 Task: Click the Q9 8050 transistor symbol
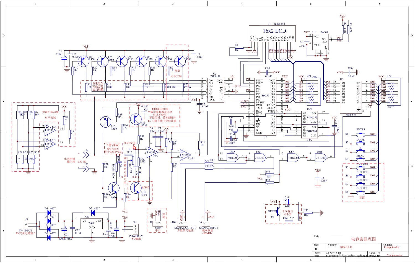pyautogui.click(x=114, y=188)
